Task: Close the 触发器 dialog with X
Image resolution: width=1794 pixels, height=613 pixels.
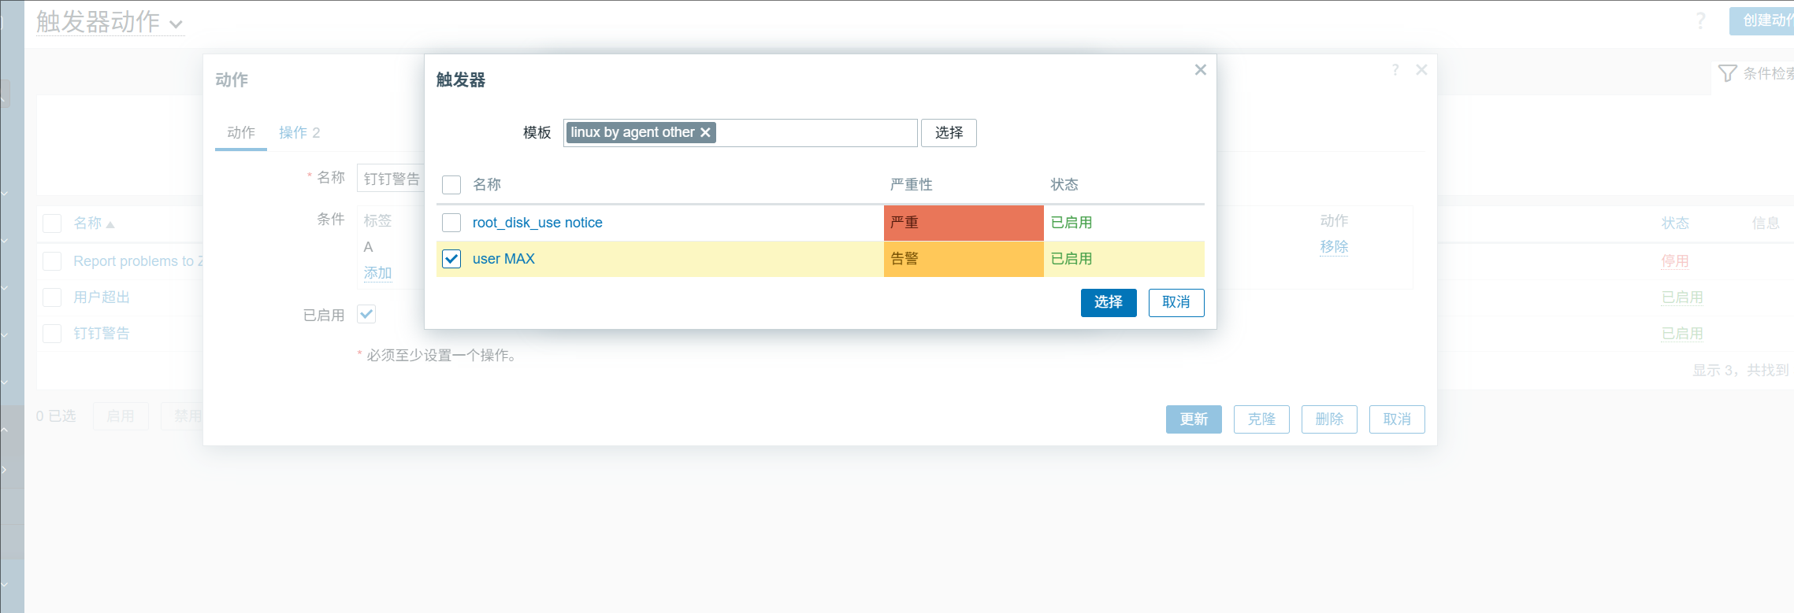Action: pyautogui.click(x=1200, y=70)
